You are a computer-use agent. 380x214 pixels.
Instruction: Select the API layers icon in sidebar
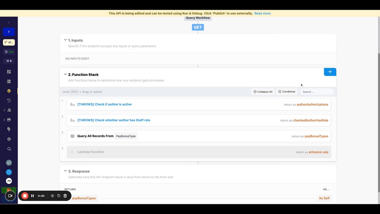coord(9,91)
